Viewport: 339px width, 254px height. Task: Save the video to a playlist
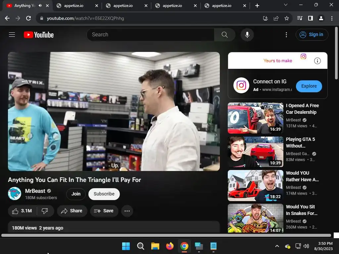104,211
